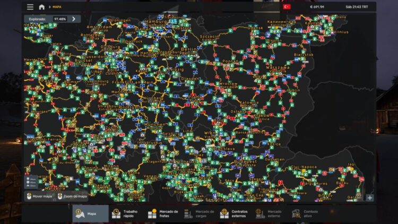Screen dimensions: 398x224
Task: Expand the Explorado percentage chevron
Action: pyautogui.click(x=74, y=19)
